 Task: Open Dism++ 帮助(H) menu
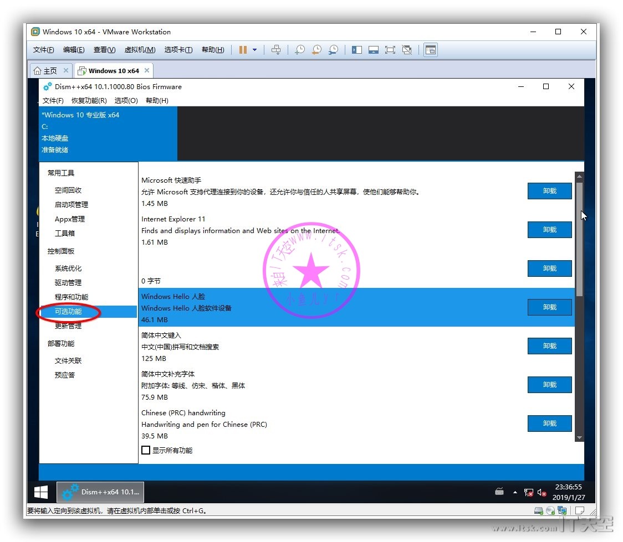tap(157, 100)
